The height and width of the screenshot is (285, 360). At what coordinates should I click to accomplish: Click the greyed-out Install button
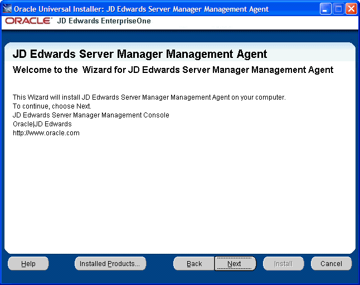click(x=284, y=264)
